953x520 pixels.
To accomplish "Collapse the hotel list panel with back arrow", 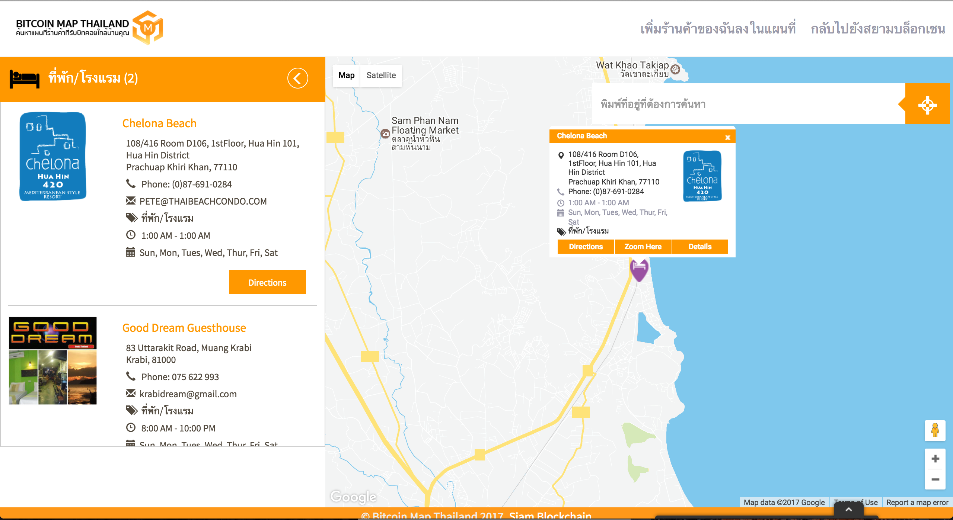I will pyautogui.click(x=297, y=78).
